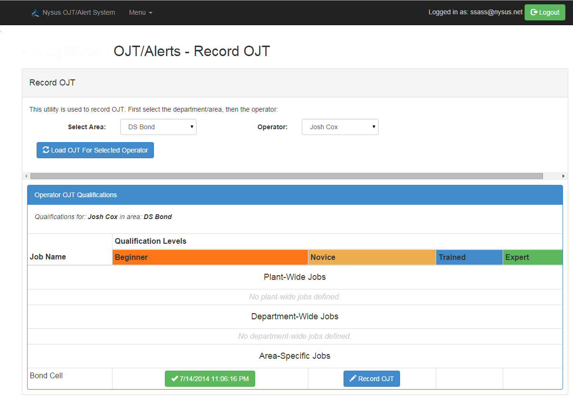Click the 7/14/2014 Beginner completion button
573x402 pixels.
(x=210, y=379)
